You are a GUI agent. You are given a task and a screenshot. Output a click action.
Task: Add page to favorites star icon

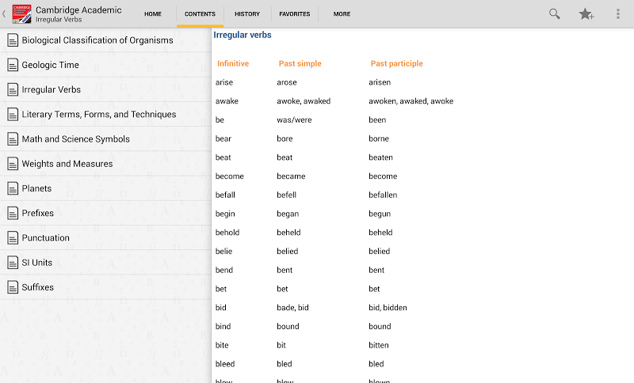point(586,13)
